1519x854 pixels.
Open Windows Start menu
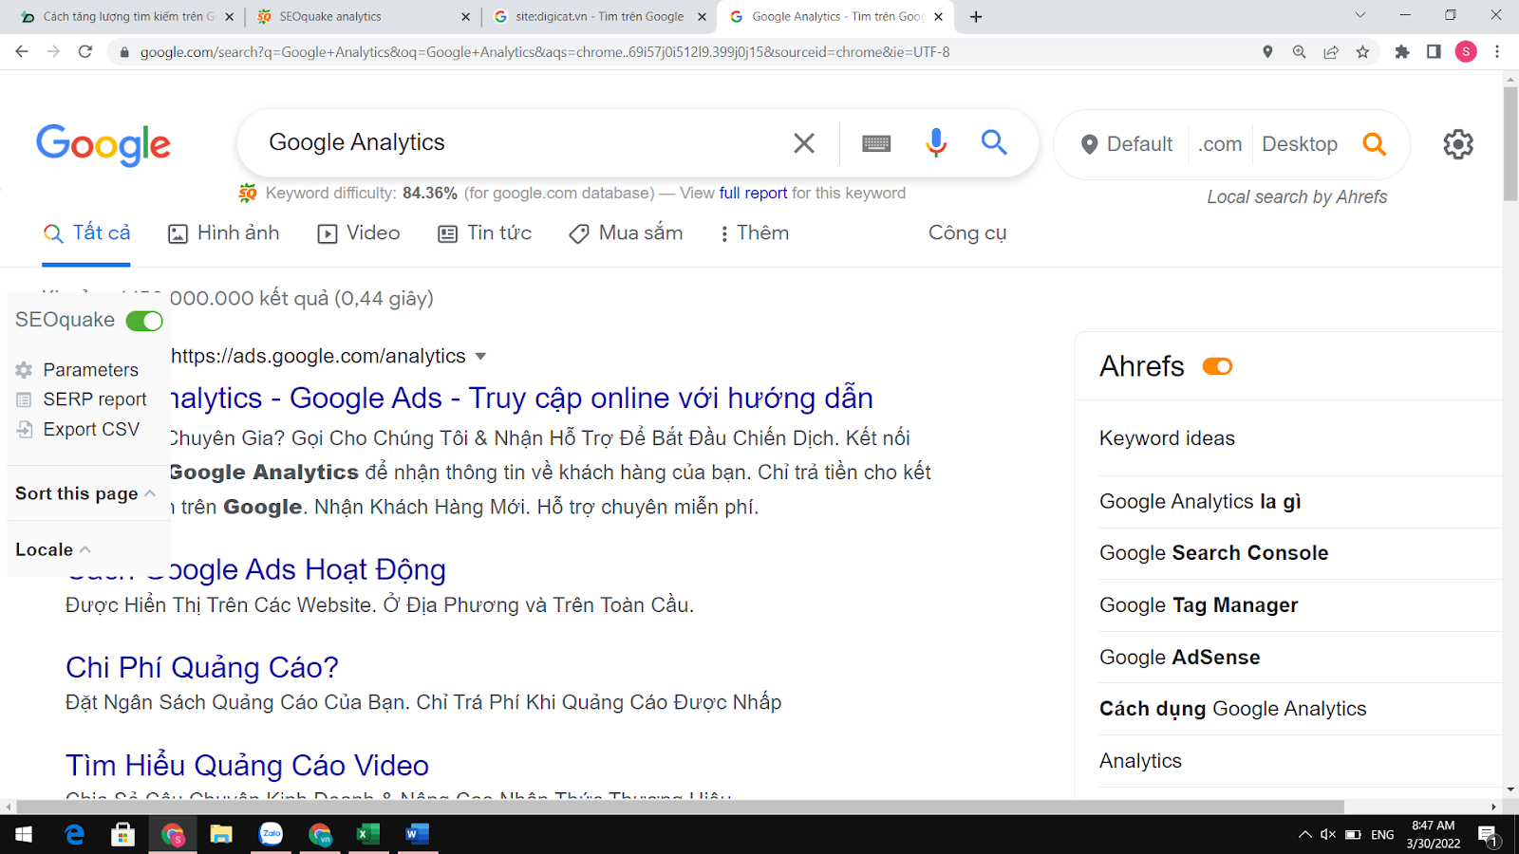coord(24,834)
